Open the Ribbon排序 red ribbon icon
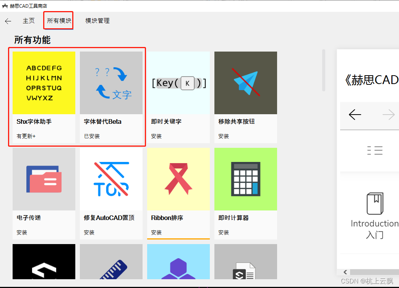Screen dimensions: 399x288 click(x=178, y=179)
